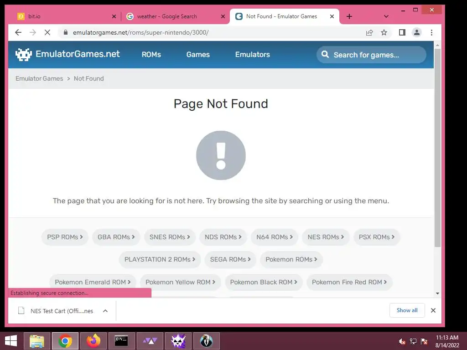Open PSP ROMs link
Viewport: 467px width, 350px height.
click(x=65, y=237)
